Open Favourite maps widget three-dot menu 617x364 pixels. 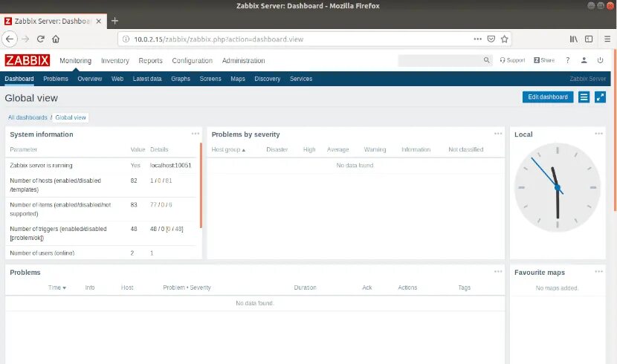598,272
